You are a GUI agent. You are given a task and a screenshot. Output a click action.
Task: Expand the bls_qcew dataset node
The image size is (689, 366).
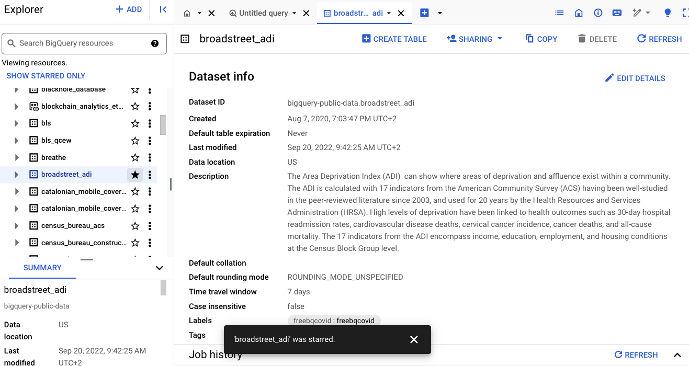click(16, 141)
